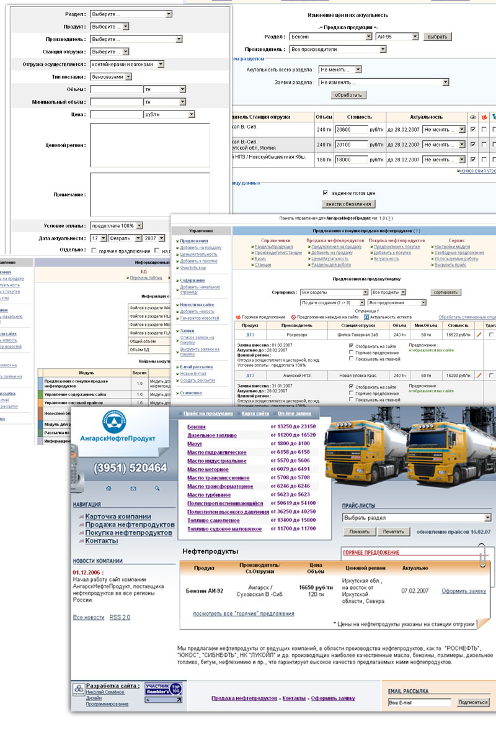Toggle the 'ведение логов цен' checkbox
Viewport: 496px width, 745px height.
pyautogui.click(x=325, y=193)
